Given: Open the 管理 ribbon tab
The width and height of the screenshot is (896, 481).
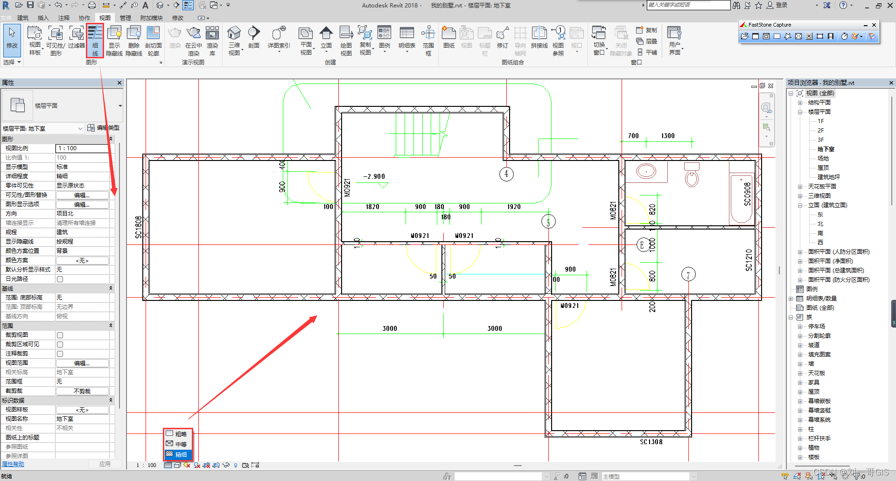Looking at the screenshot, I should point(126,18).
